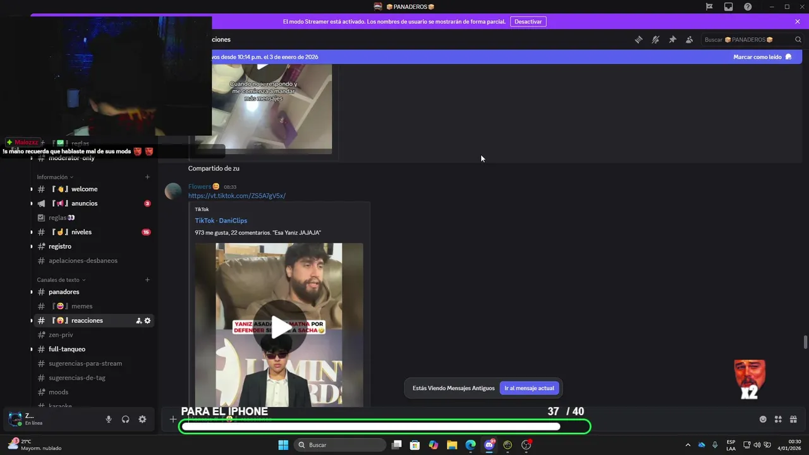The width and height of the screenshot is (809, 455).
Task: Open Microsoft Store taskbar icon
Action: [415, 445]
